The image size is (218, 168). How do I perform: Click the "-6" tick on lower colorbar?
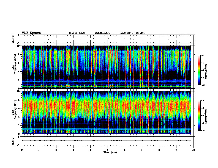[x=203, y=101]
